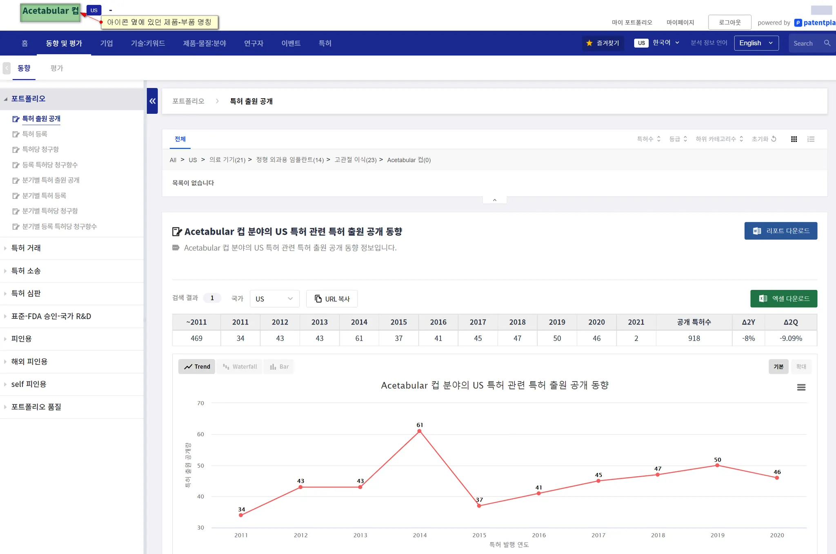836x554 pixels.
Task: Click the grid view icon
Action: pyautogui.click(x=794, y=139)
